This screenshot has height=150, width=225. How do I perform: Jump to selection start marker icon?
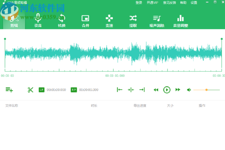tap(120, 90)
